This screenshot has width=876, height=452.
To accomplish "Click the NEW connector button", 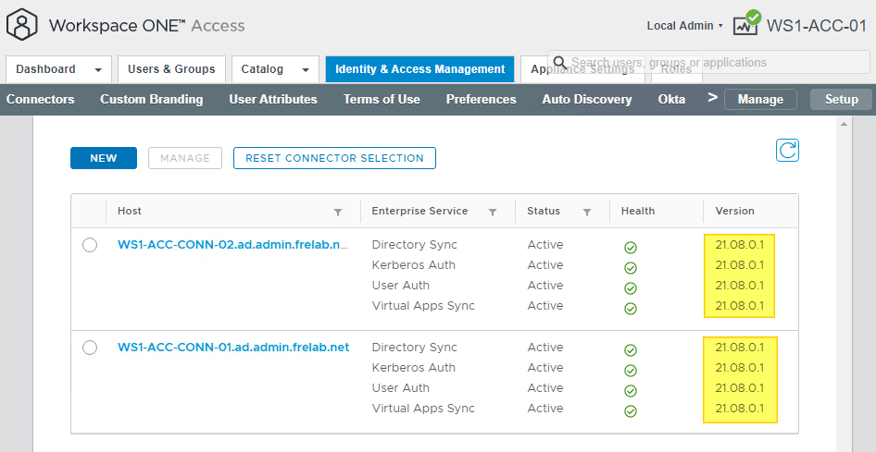I will (104, 158).
